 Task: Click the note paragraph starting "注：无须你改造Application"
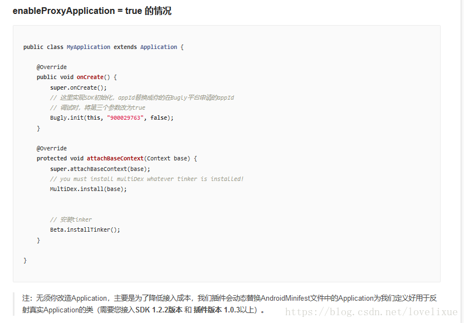tap(229, 304)
